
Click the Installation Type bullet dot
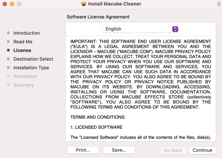(x=8, y=67)
